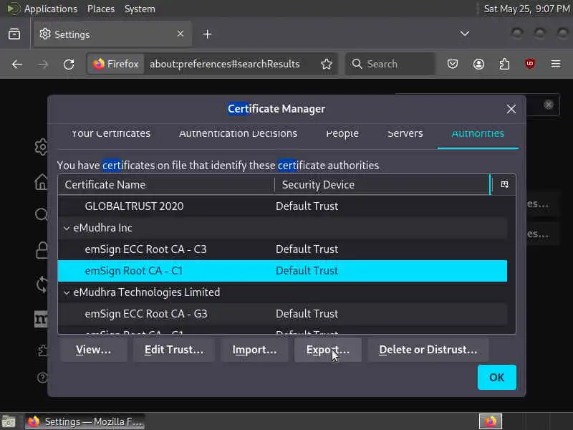Click the View... button
This screenshot has width=573, height=430.
(94, 350)
